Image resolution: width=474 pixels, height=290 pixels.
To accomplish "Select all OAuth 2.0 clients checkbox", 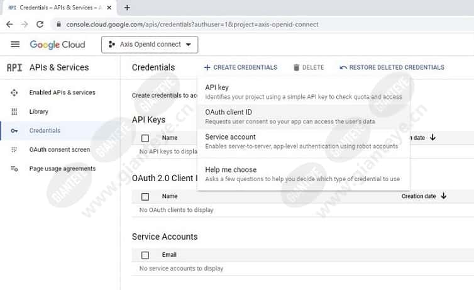I will (145, 196).
